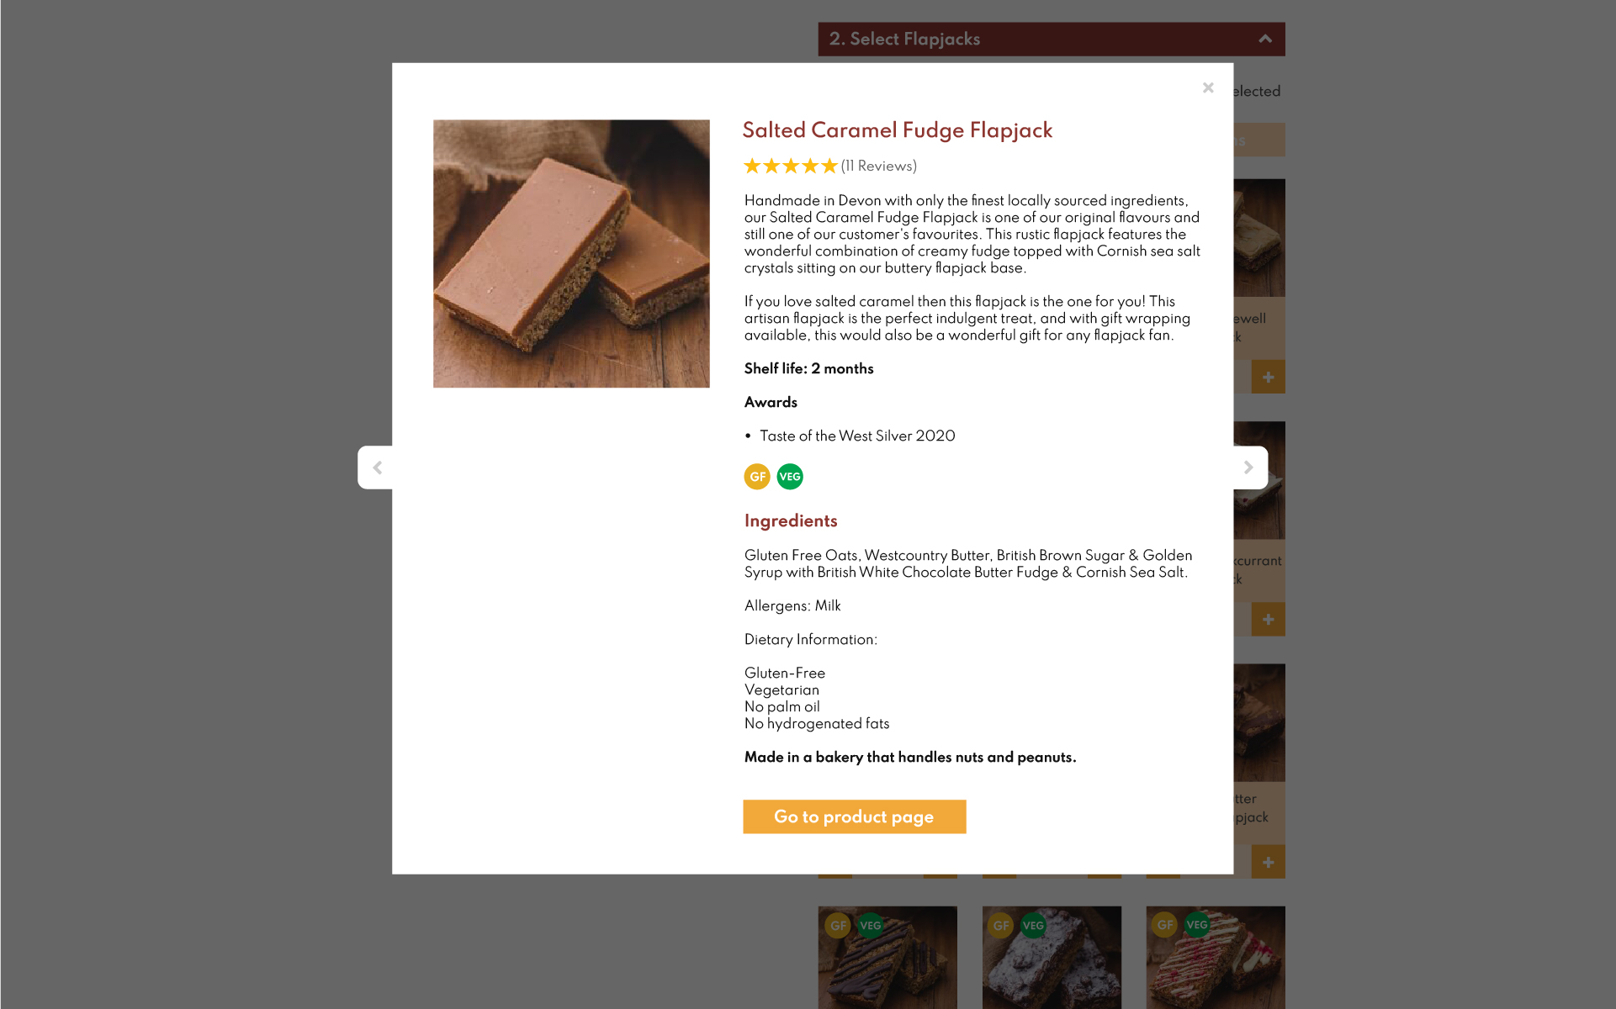
Task: Click the orange GF badge in popup
Action: point(757,477)
